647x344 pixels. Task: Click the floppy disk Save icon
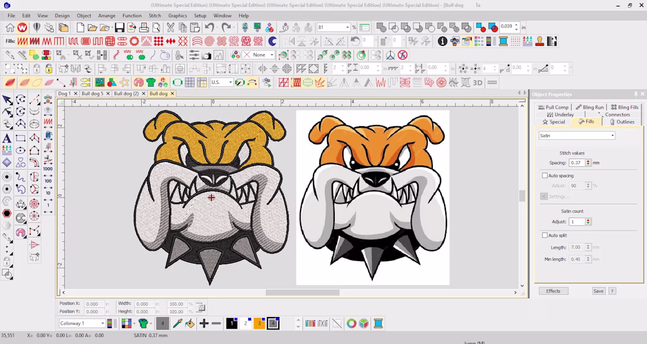pyautogui.click(x=119, y=28)
